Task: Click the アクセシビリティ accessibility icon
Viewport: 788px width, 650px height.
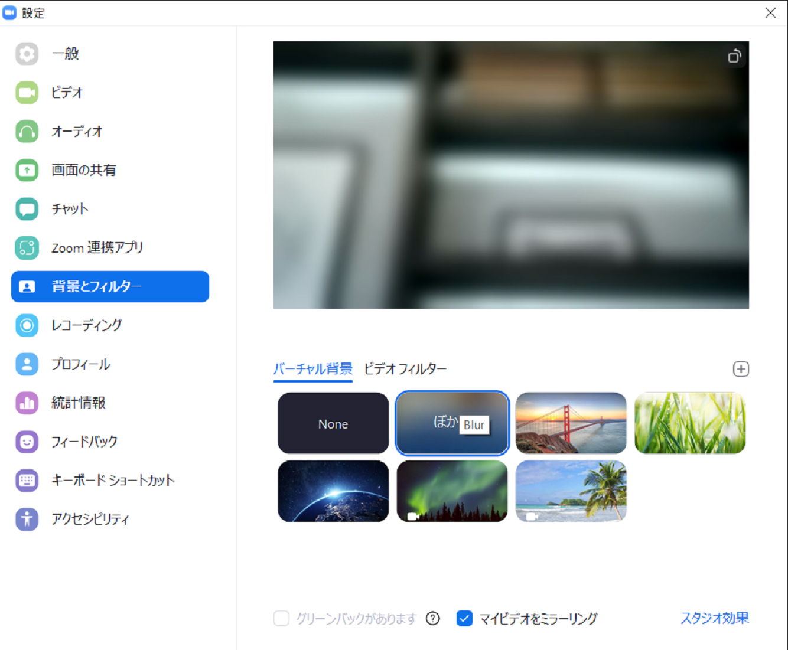Action: point(27,520)
